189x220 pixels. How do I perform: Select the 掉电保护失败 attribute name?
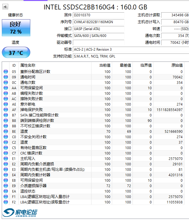[x=32, y=110]
